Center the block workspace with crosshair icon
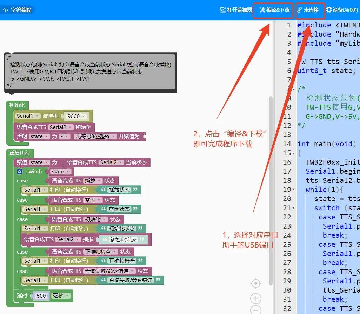The height and width of the screenshot is (314, 360). [x=256, y=283]
